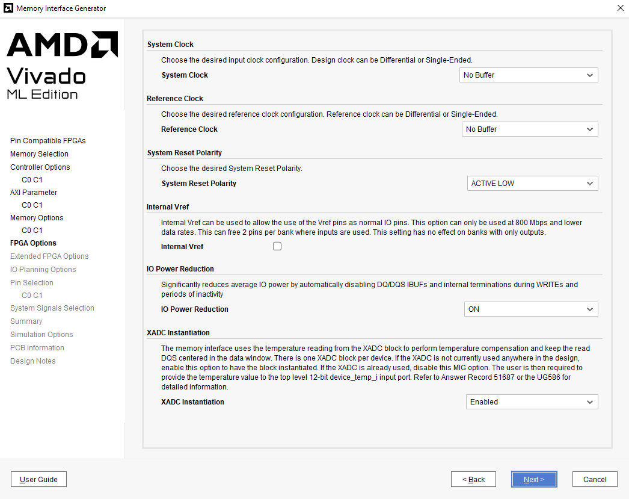Click the AMD Vivado ML Edition logo
This screenshot has height=499, width=629.
click(x=62, y=66)
